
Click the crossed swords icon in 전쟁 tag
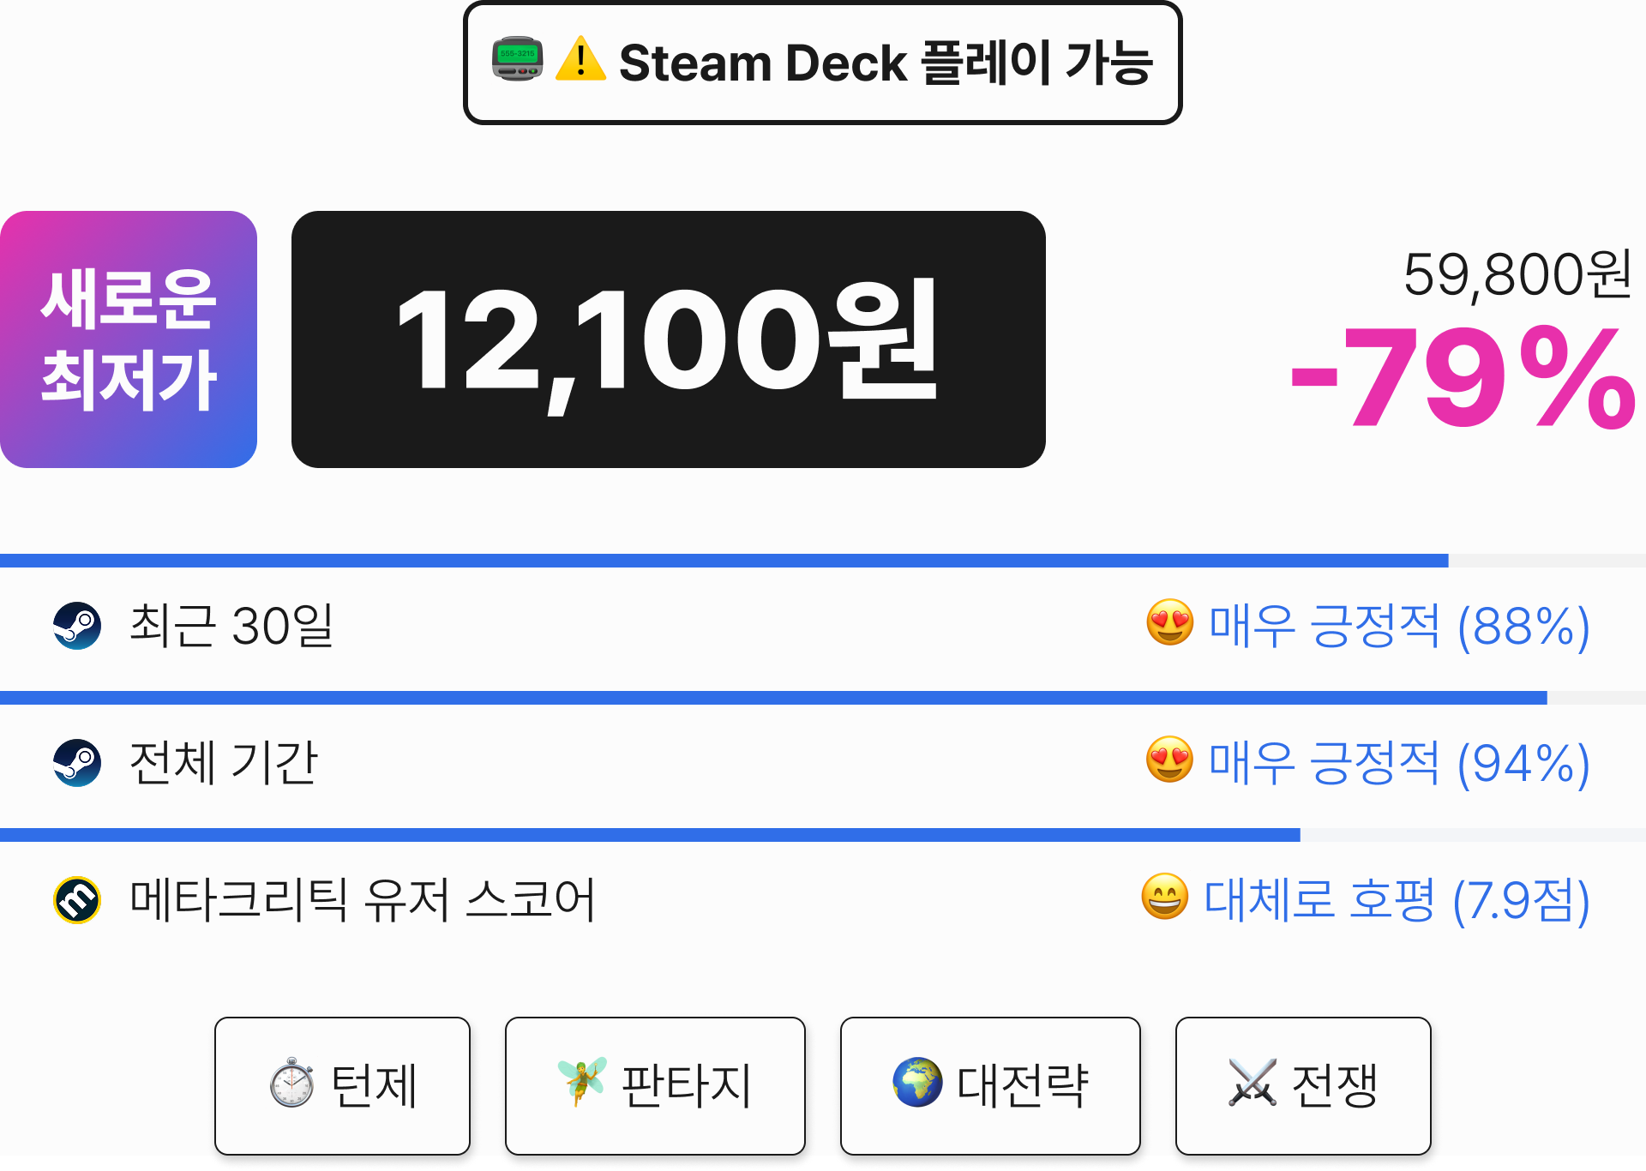point(1253,1083)
